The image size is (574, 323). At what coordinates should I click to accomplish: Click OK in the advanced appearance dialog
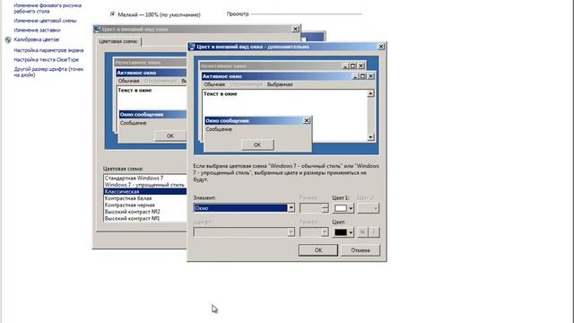(x=318, y=250)
